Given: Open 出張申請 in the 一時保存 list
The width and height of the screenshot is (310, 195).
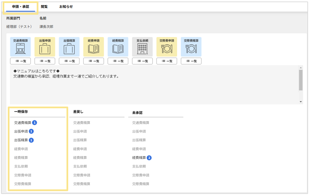Looking at the screenshot, I should coord(21,132).
